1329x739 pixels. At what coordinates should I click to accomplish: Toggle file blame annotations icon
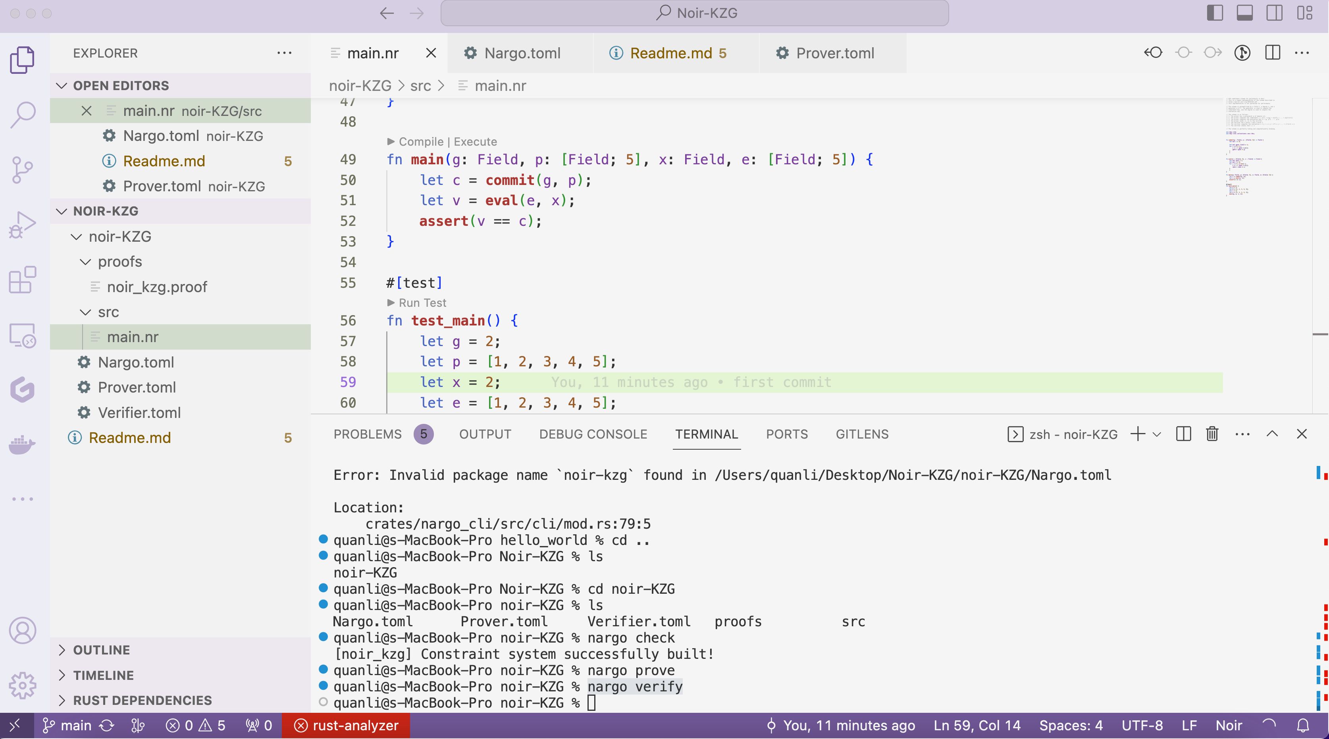1242,53
